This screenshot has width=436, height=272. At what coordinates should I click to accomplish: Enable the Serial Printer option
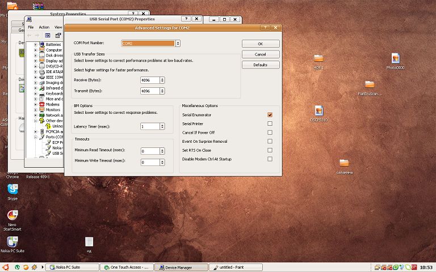(270, 124)
